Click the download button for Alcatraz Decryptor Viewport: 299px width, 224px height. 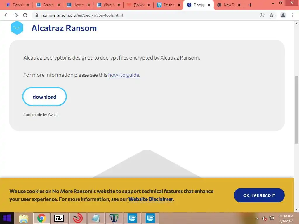click(x=44, y=97)
